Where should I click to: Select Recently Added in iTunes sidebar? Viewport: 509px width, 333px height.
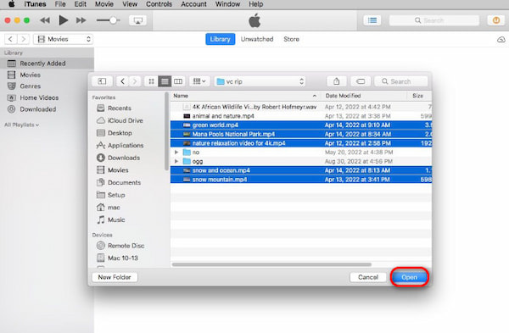point(47,64)
